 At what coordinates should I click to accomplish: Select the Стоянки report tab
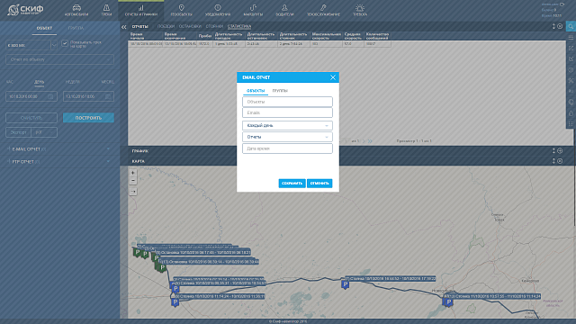(214, 26)
